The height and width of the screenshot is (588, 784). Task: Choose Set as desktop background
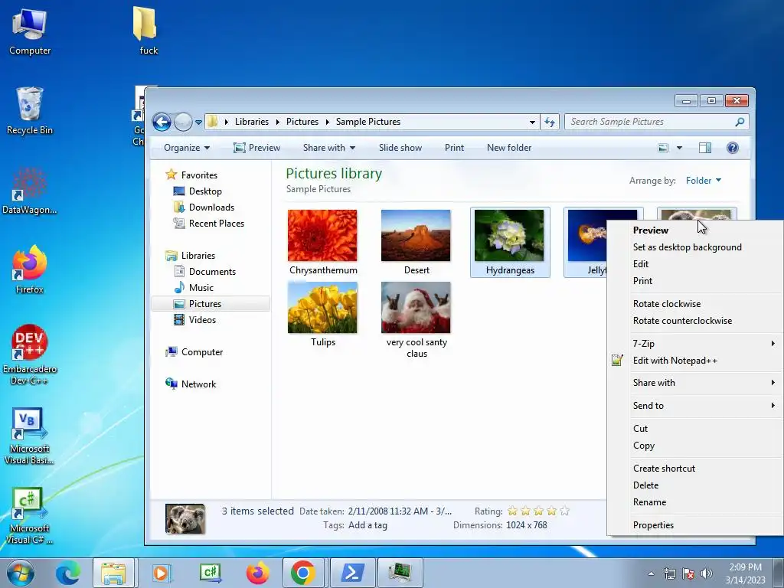[x=687, y=247]
